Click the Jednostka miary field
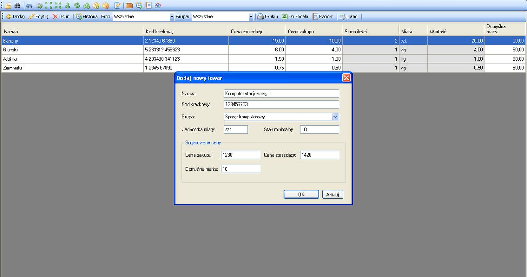This screenshot has height=277, width=527. point(235,130)
